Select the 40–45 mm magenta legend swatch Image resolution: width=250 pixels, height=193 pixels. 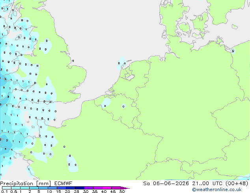[107, 188]
